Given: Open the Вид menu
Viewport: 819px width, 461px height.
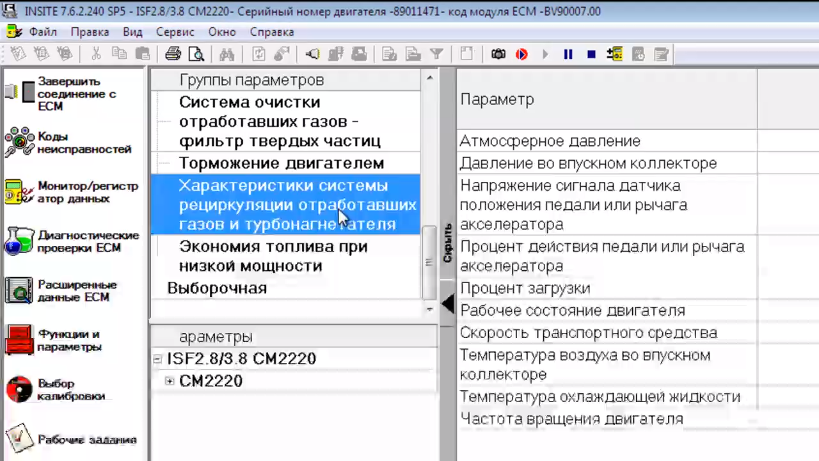Looking at the screenshot, I should pyautogui.click(x=132, y=31).
